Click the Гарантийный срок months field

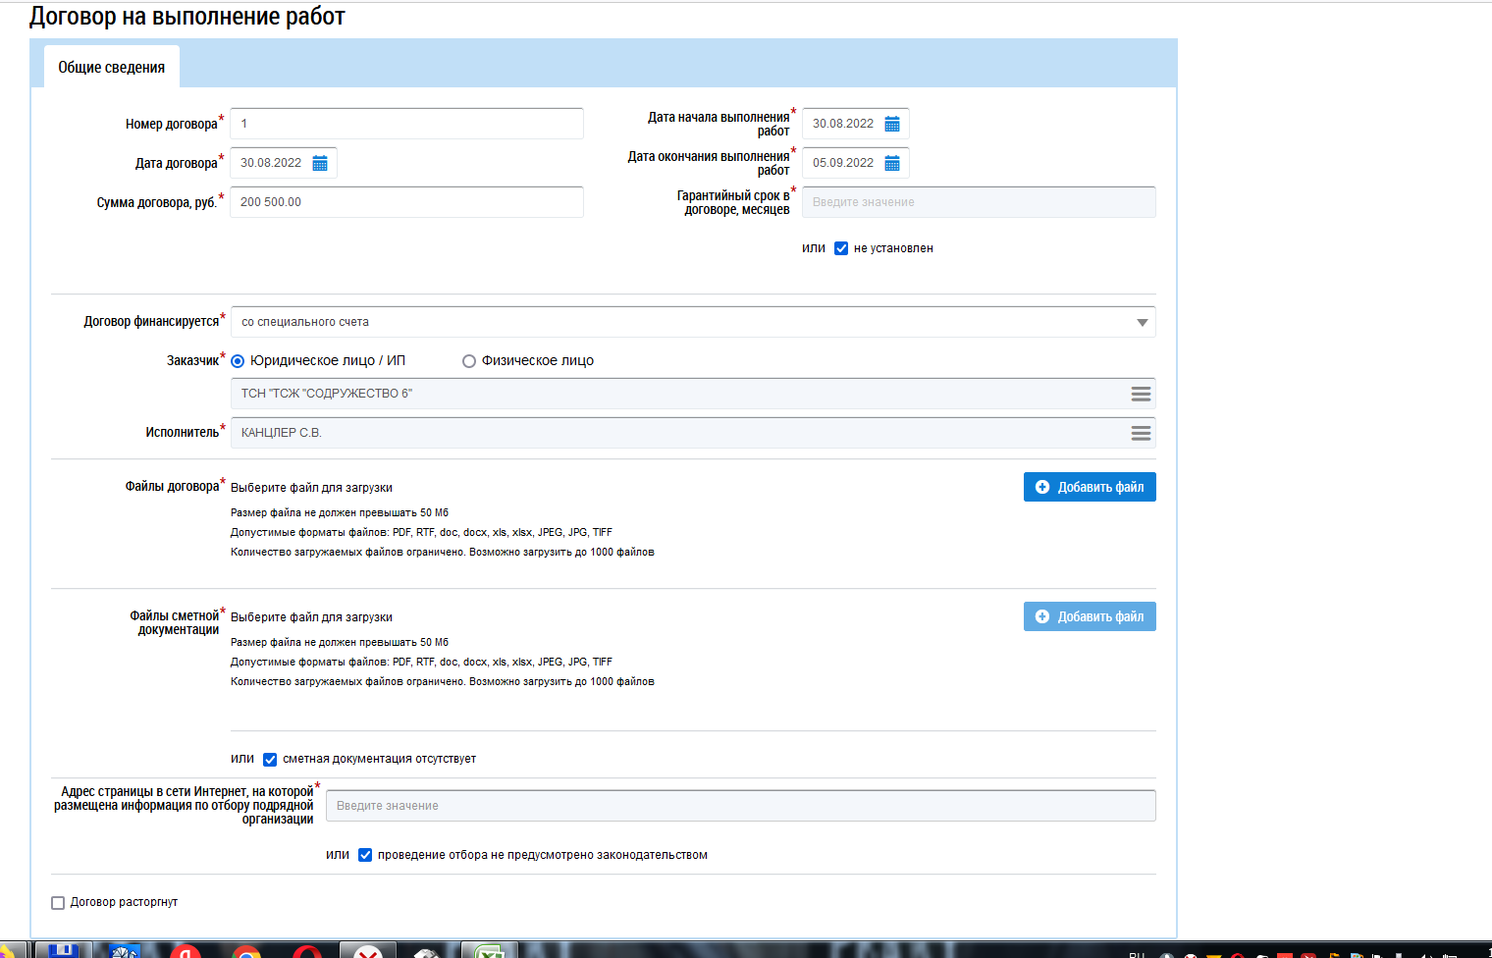click(979, 202)
